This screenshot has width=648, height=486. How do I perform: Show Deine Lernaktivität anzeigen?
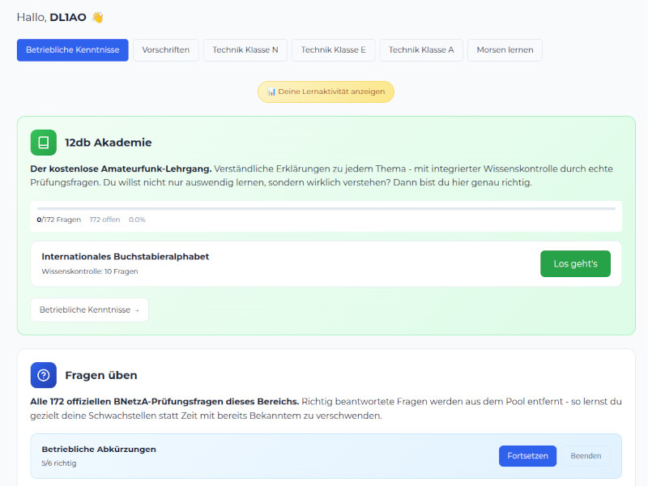pyautogui.click(x=326, y=92)
